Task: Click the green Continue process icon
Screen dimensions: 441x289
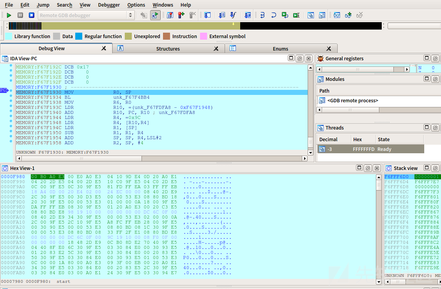Action: (9, 15)
